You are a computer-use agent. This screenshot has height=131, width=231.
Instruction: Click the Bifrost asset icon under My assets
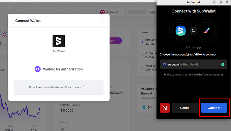point(63,129)
